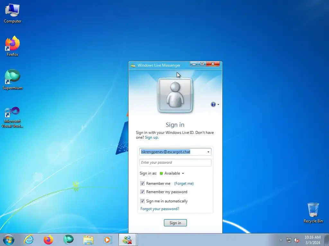The image size is (329, 246).
Task: Launch Internet Explorer from the taskbar
Action: [x=29, y=240]
